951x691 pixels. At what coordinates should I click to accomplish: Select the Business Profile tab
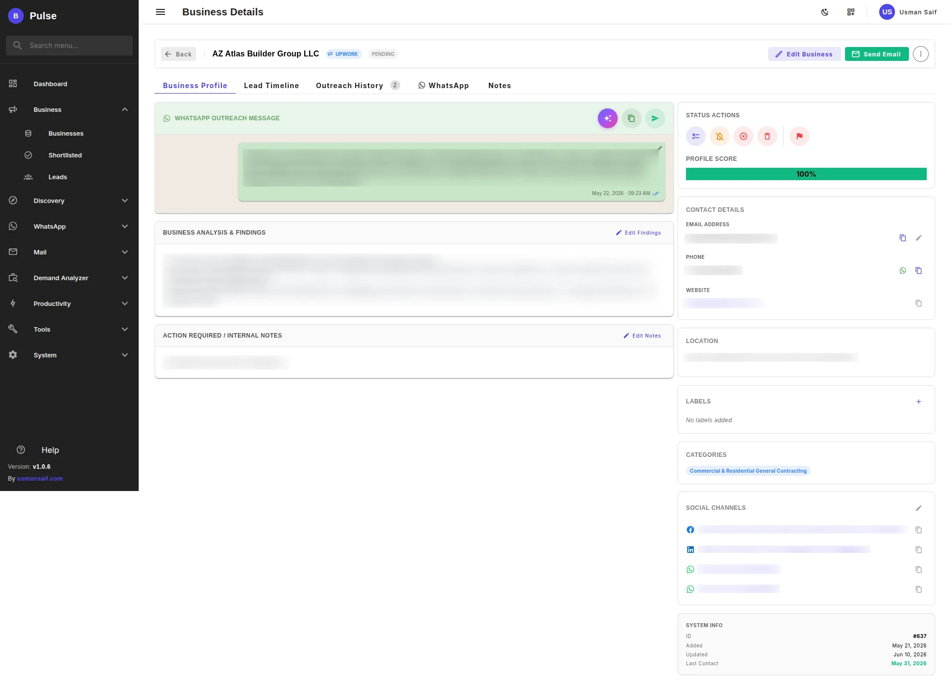coord(195,86)
